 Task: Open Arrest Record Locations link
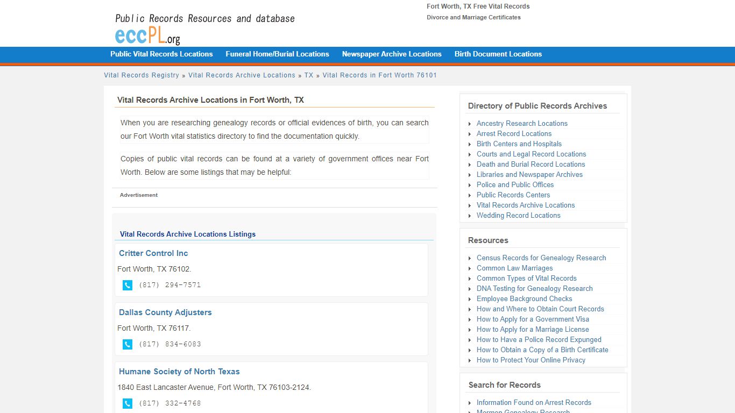click(514, 133)
